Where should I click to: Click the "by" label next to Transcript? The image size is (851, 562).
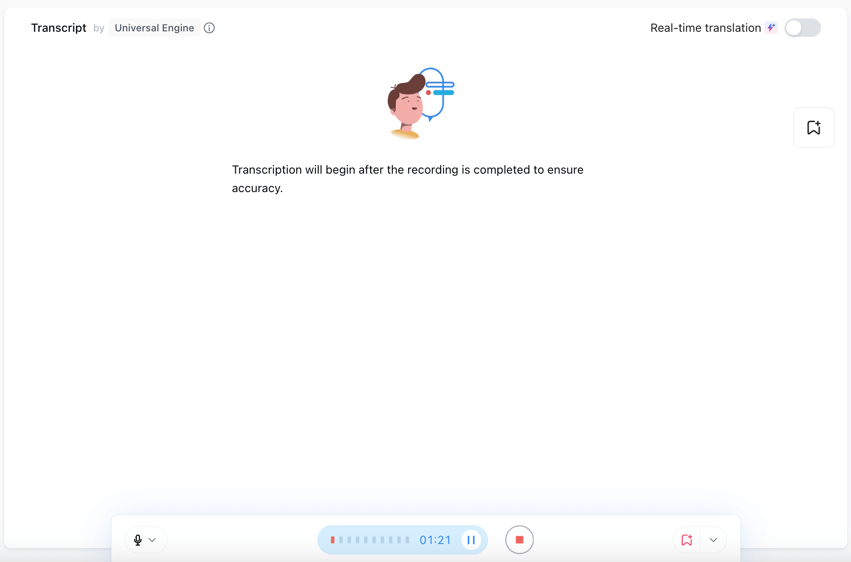click(99, 29)
